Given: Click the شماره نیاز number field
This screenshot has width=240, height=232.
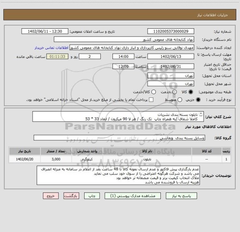Looking at the screenshot, I should coord(171,31).
